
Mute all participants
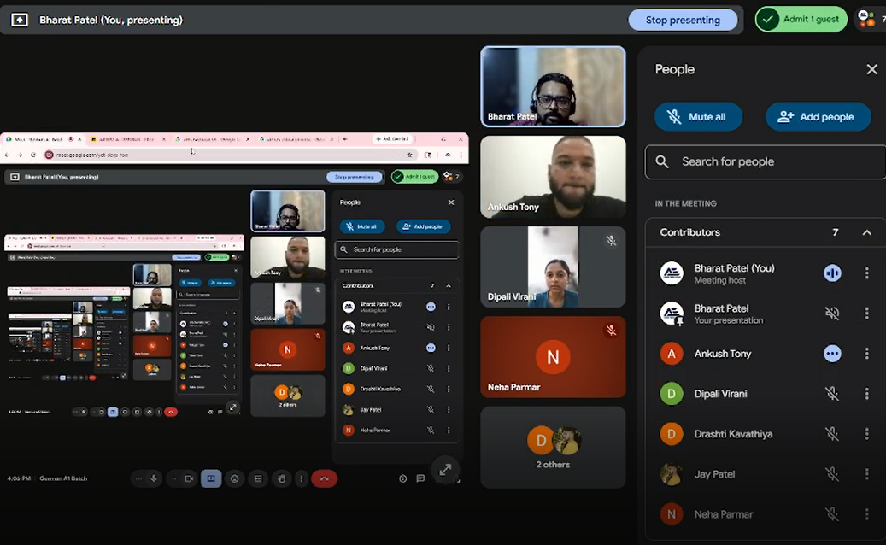(x=698, y=117)
